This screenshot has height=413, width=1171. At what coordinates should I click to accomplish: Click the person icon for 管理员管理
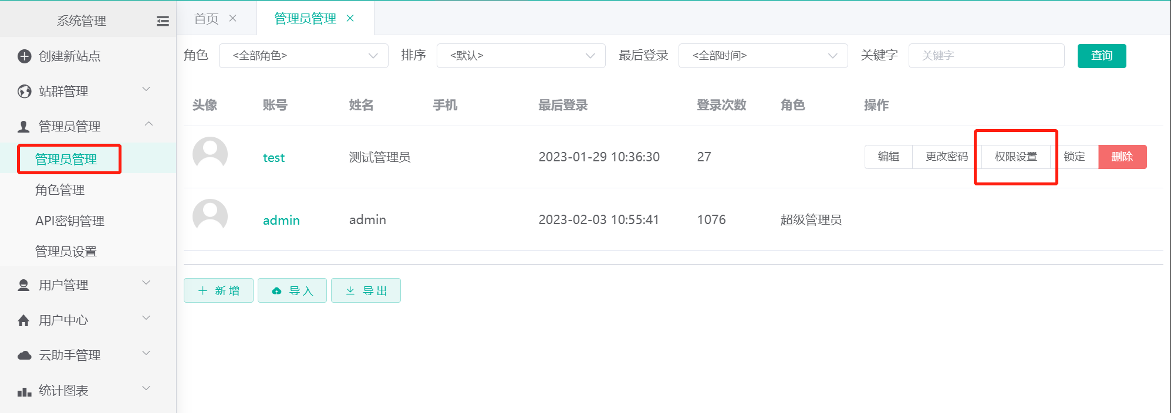coord(24,127)
